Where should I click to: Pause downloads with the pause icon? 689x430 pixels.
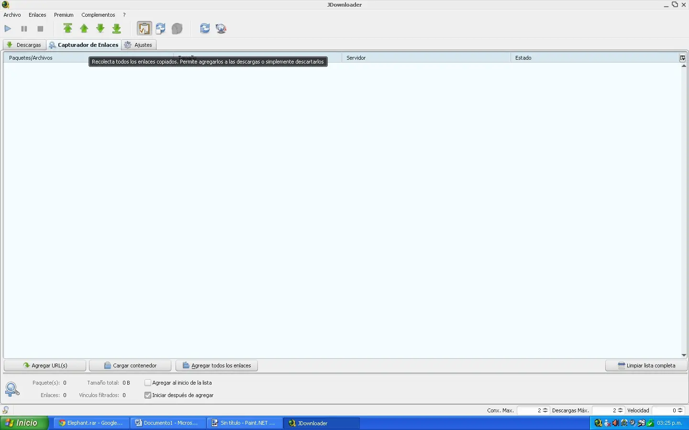(24, 29)
